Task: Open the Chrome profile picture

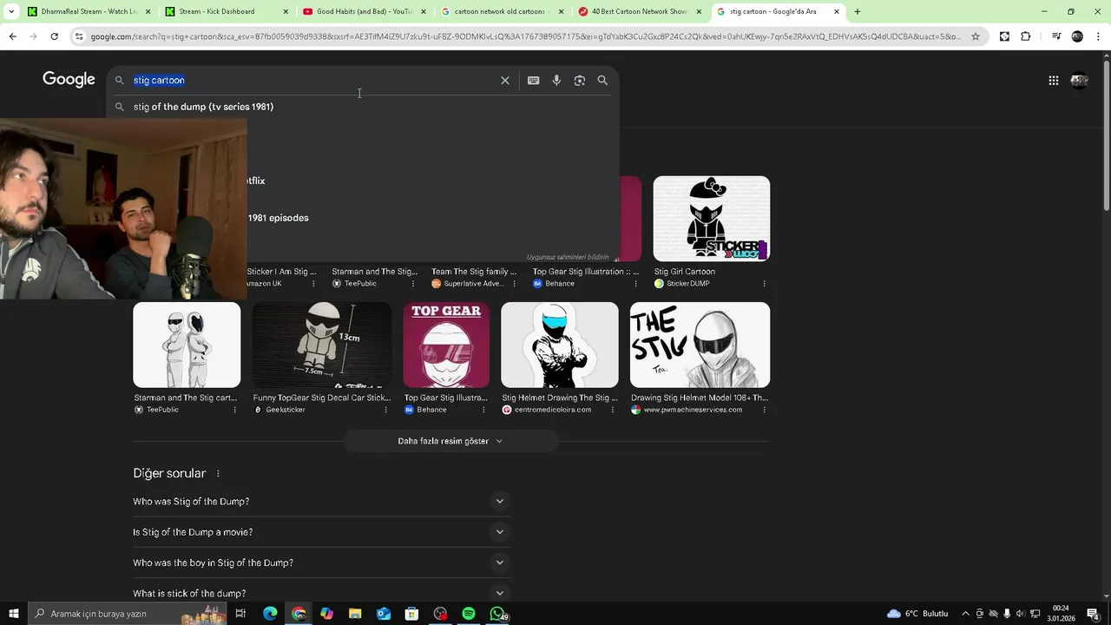Action: (x=1077, y=36)
